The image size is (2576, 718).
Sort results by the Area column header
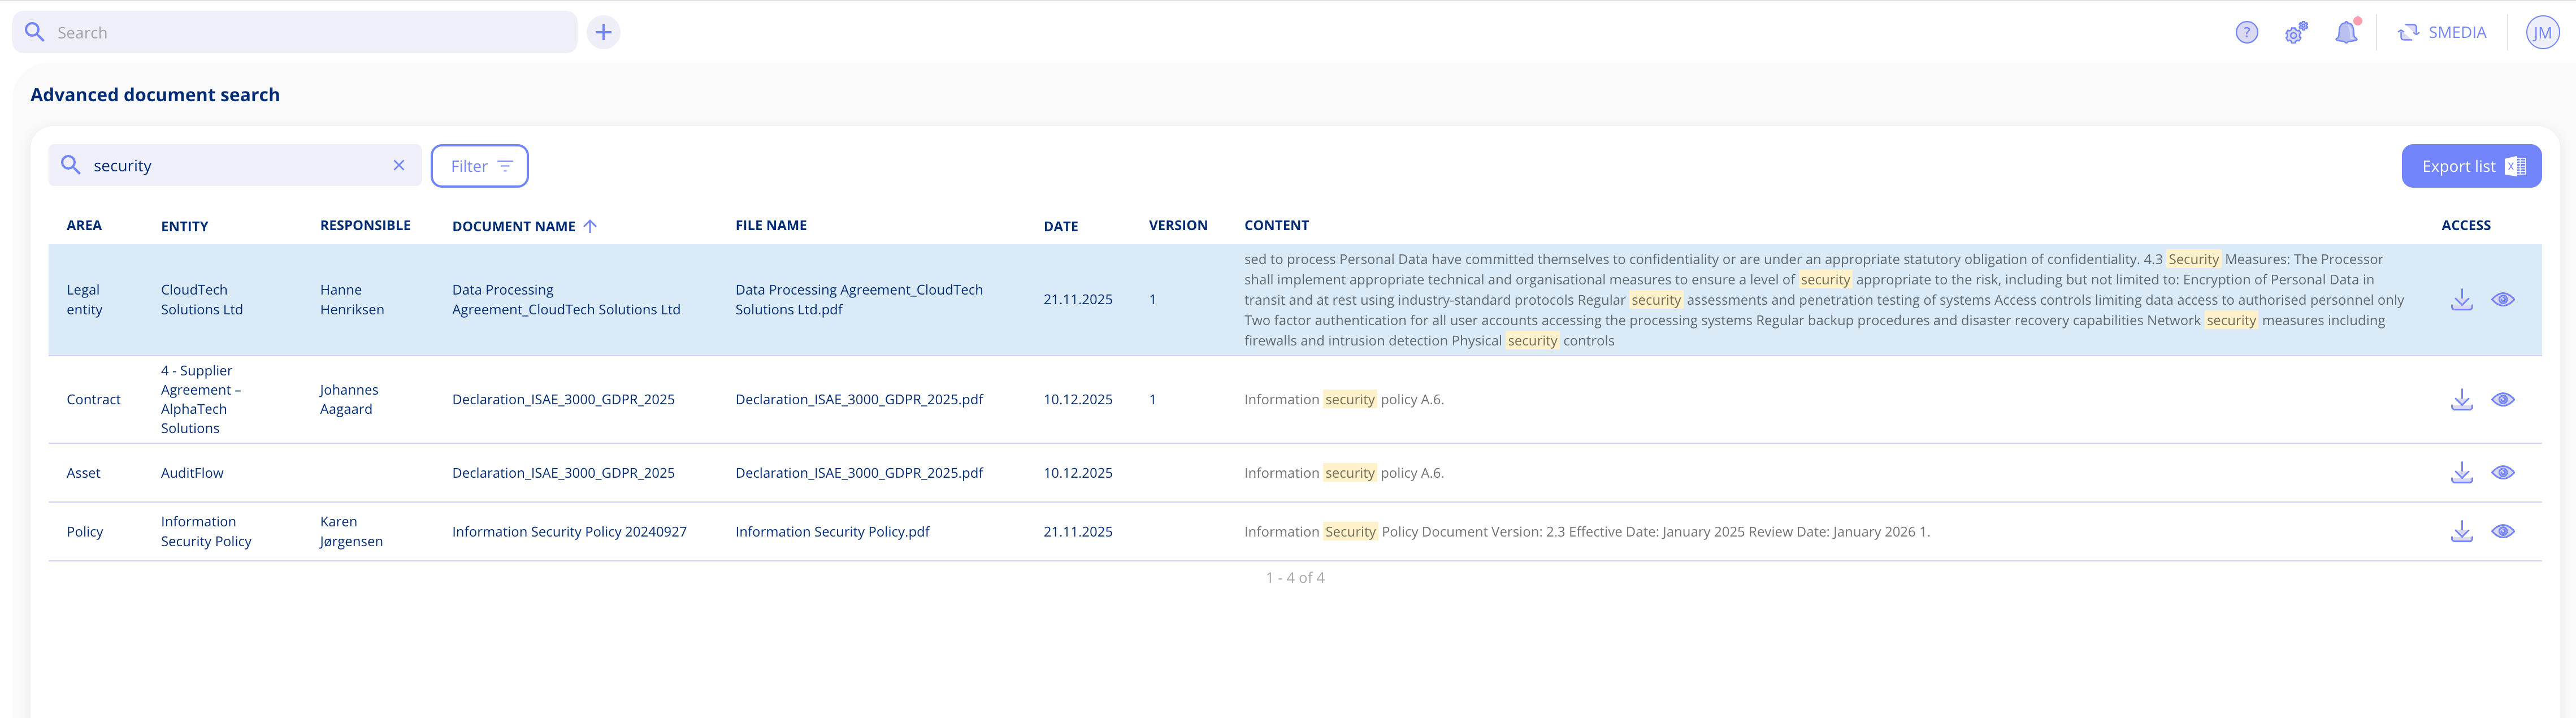pos(84,226)
